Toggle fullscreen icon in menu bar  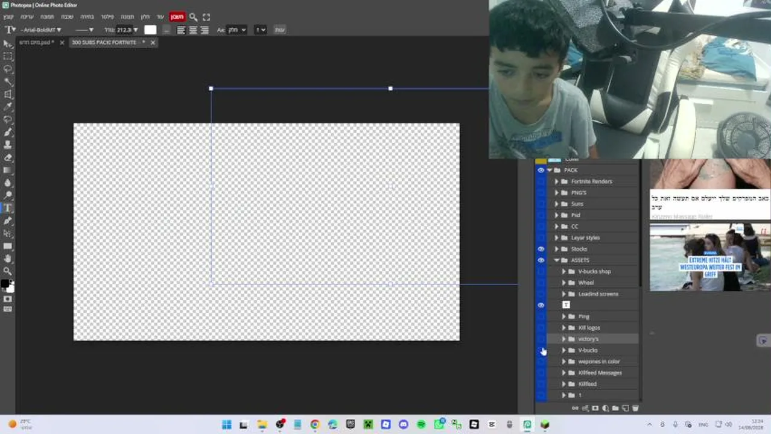(206, 17)
